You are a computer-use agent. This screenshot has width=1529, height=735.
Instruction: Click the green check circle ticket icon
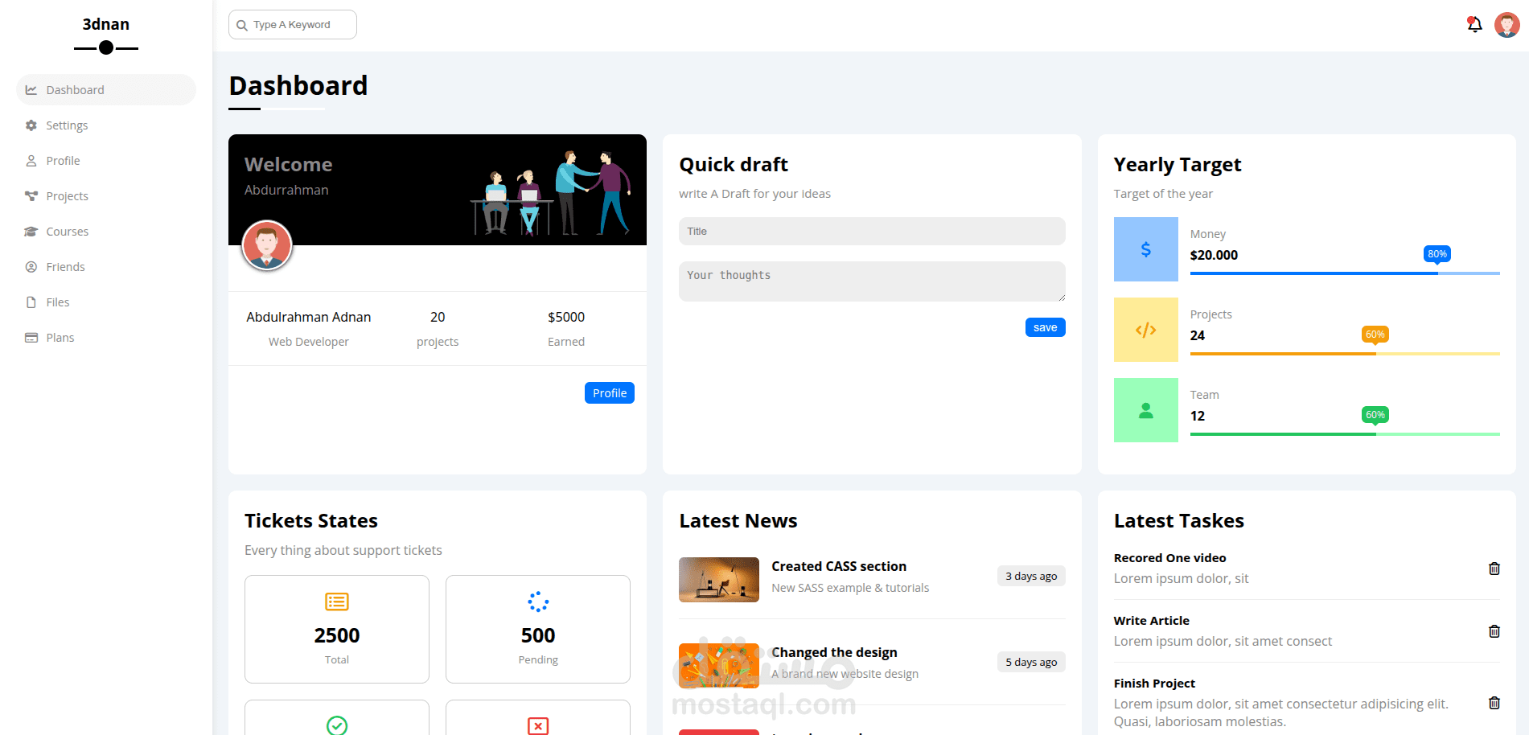click(337, 725)
